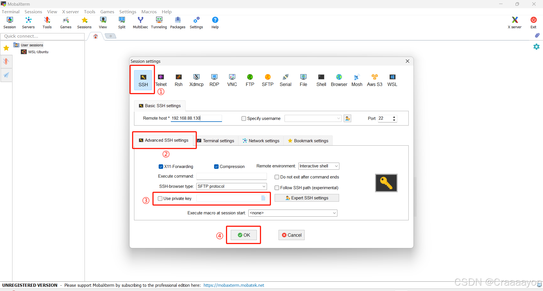The width and height of the screenshot is (543, 291).
Task: Select the File session type
Action: click(x=303, y=80)
